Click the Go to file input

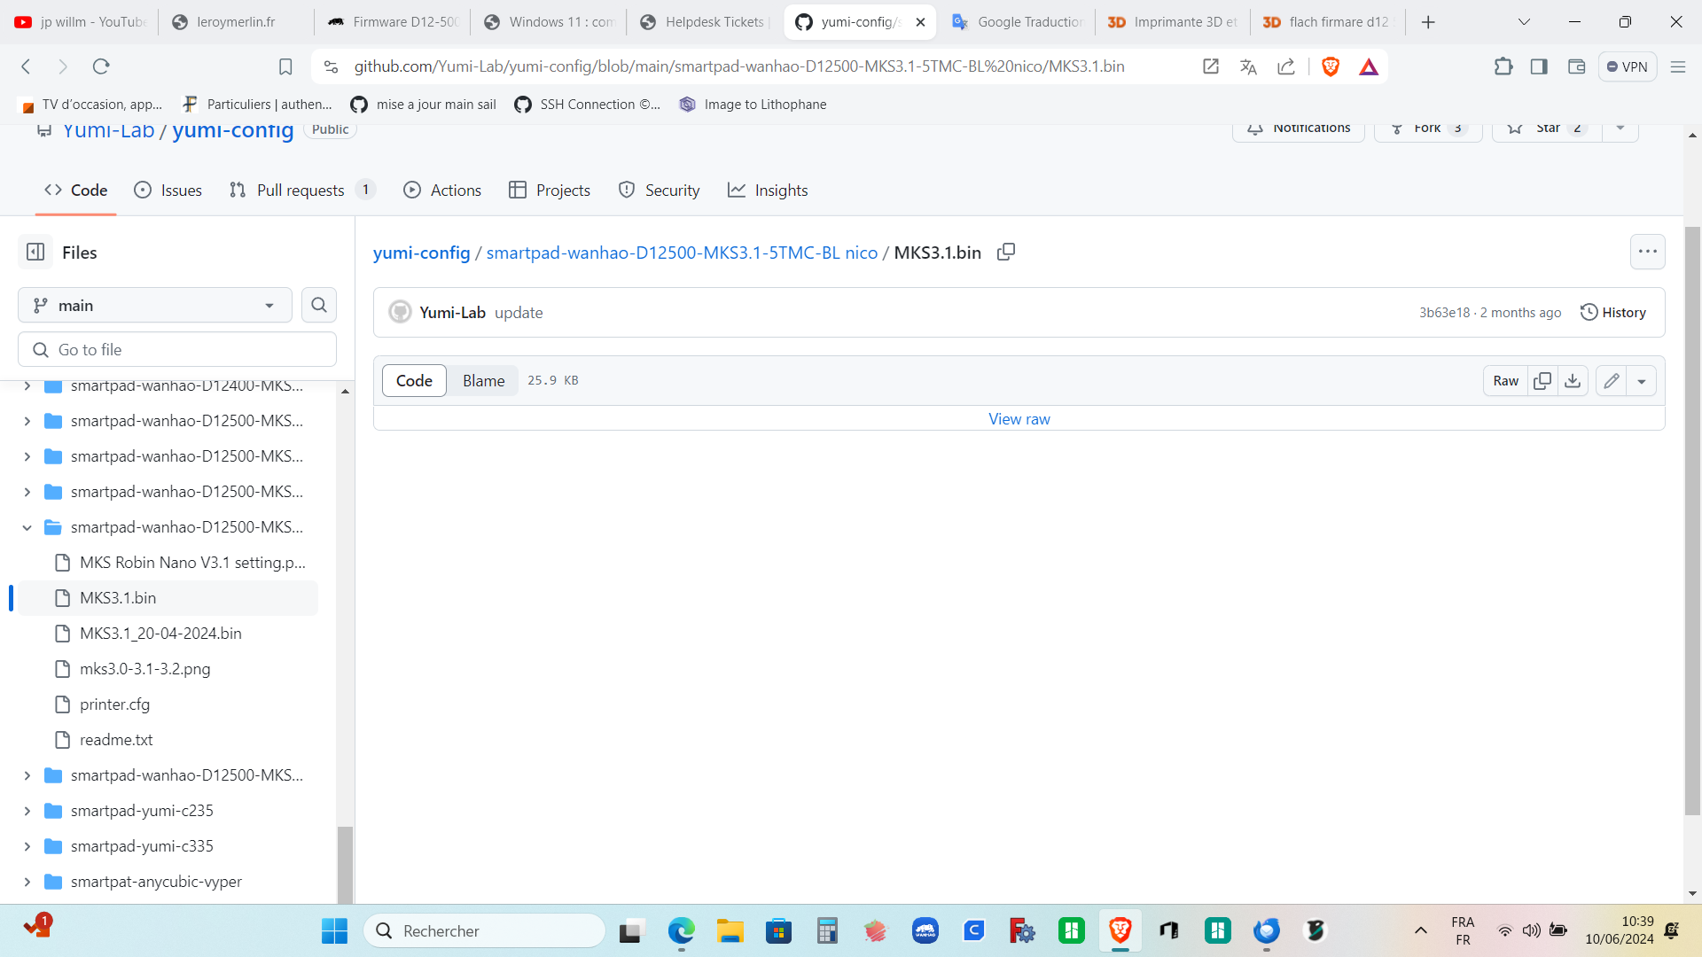(x=177, y=350)
